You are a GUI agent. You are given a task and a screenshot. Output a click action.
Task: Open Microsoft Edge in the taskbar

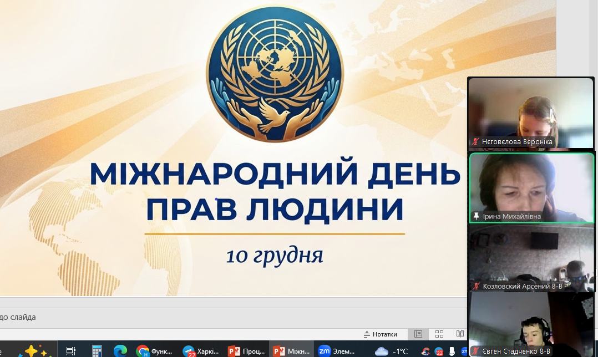pos(120,351)
